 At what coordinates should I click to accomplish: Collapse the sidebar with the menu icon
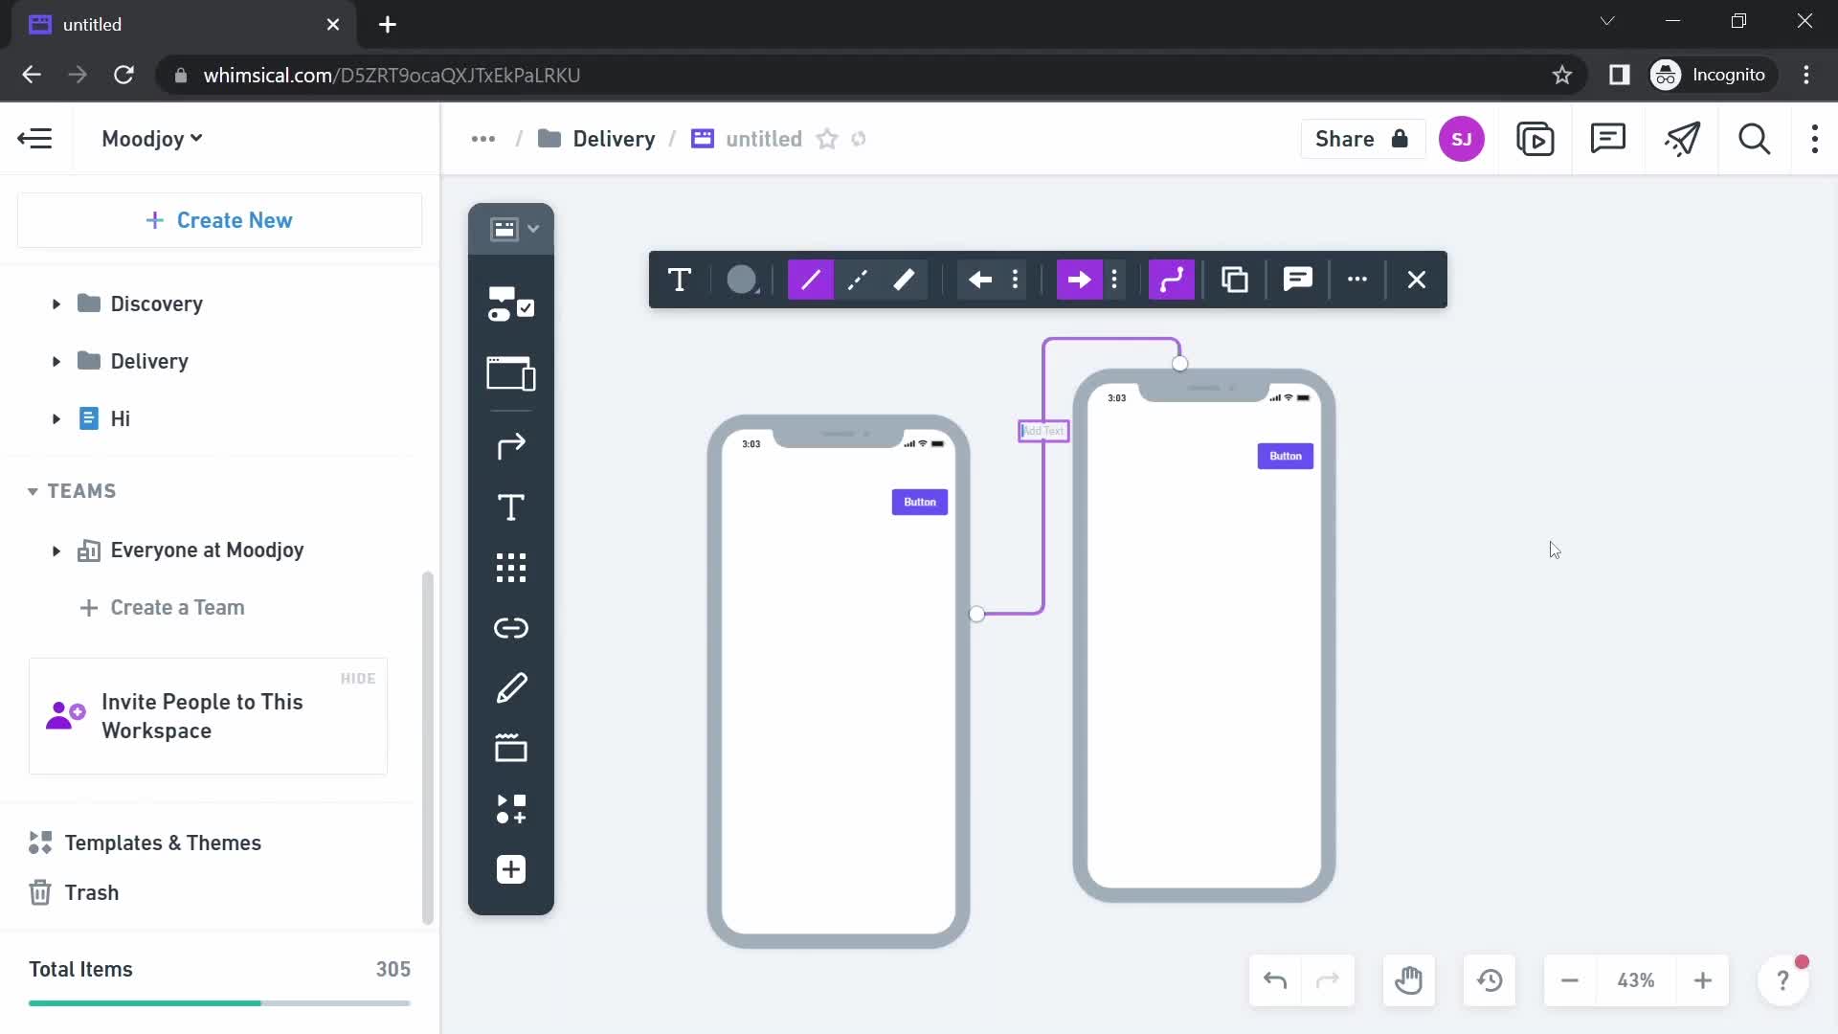click(x=35, y=139)
